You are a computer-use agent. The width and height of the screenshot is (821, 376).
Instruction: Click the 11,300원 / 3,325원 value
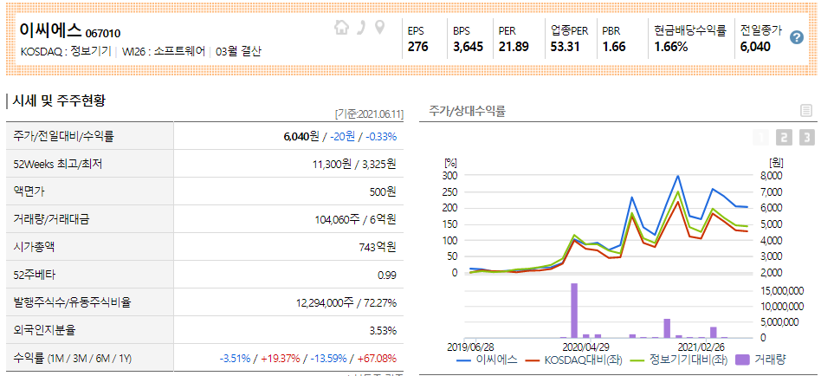354,164
